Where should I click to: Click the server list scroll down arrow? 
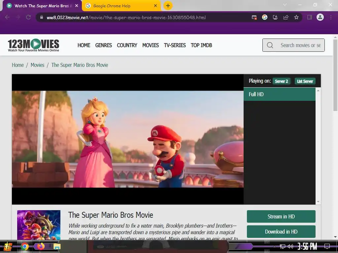click(x=318, y=202)
